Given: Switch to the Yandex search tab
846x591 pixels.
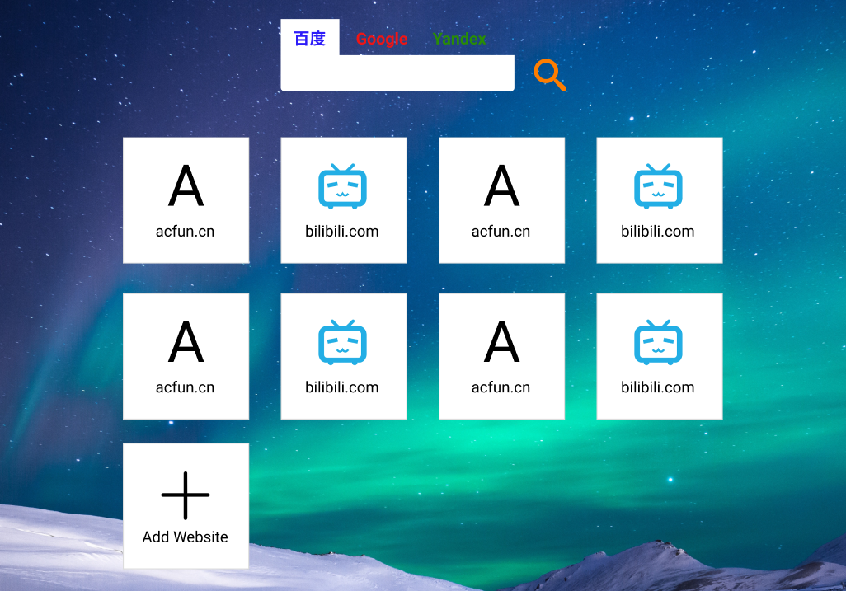Looking at the screenshot, I should pyautogui.click(x=459, y=39).
